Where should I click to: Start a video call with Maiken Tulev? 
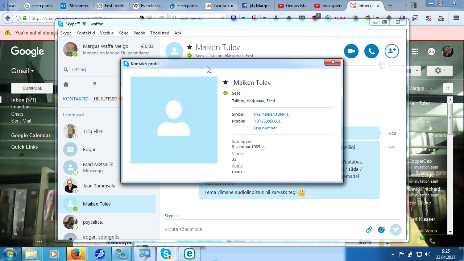[x=351, y=51]
